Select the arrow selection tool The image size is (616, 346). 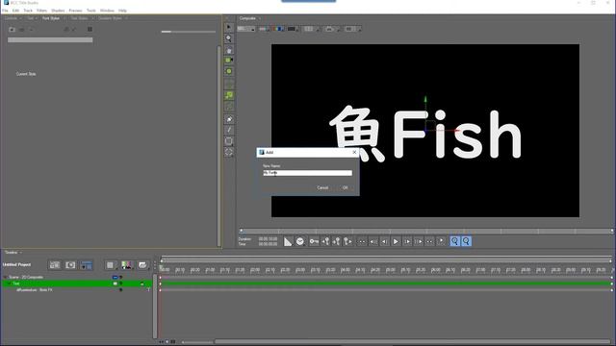(229, 27)
